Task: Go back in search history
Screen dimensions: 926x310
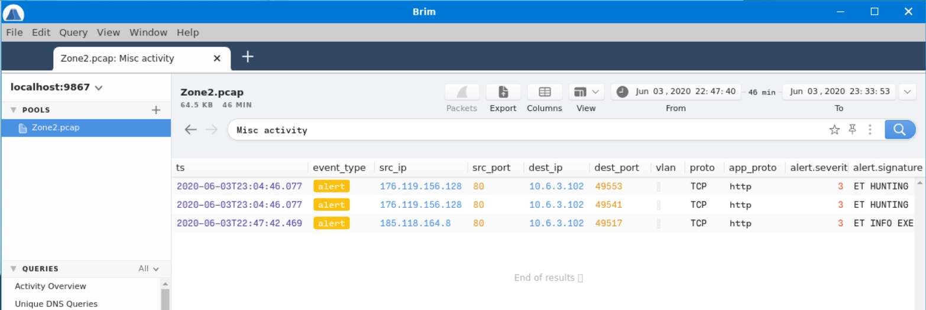Action: (x=190, y=130)
